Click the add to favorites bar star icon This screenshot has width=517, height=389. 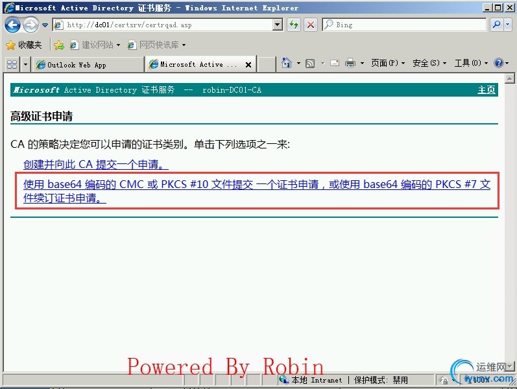(x=58, y=45)
